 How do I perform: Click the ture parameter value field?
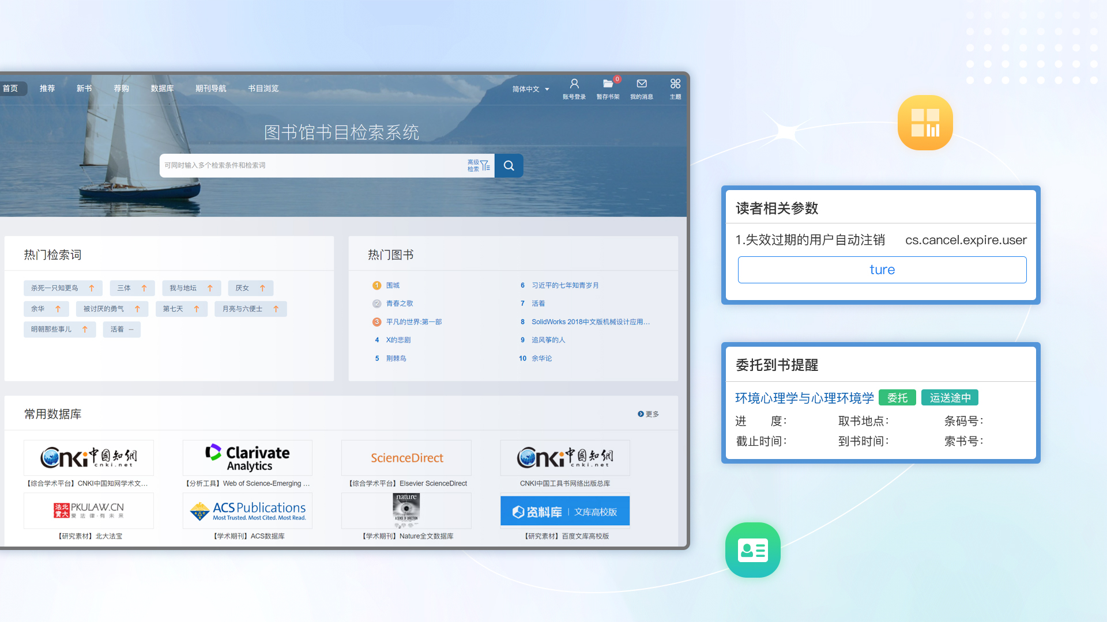[x=882, y=270]
